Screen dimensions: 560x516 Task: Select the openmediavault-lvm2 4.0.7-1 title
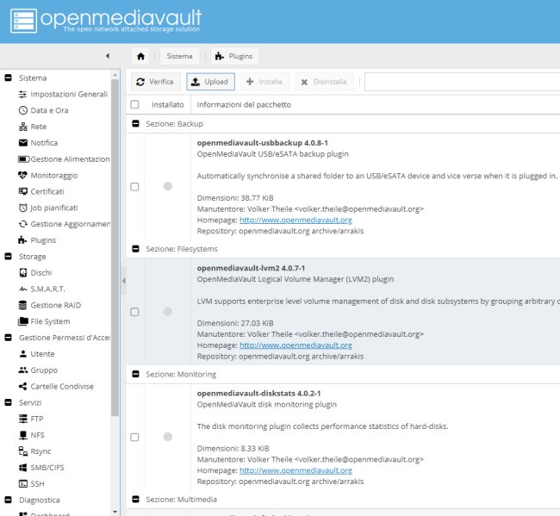coord(251,268)
